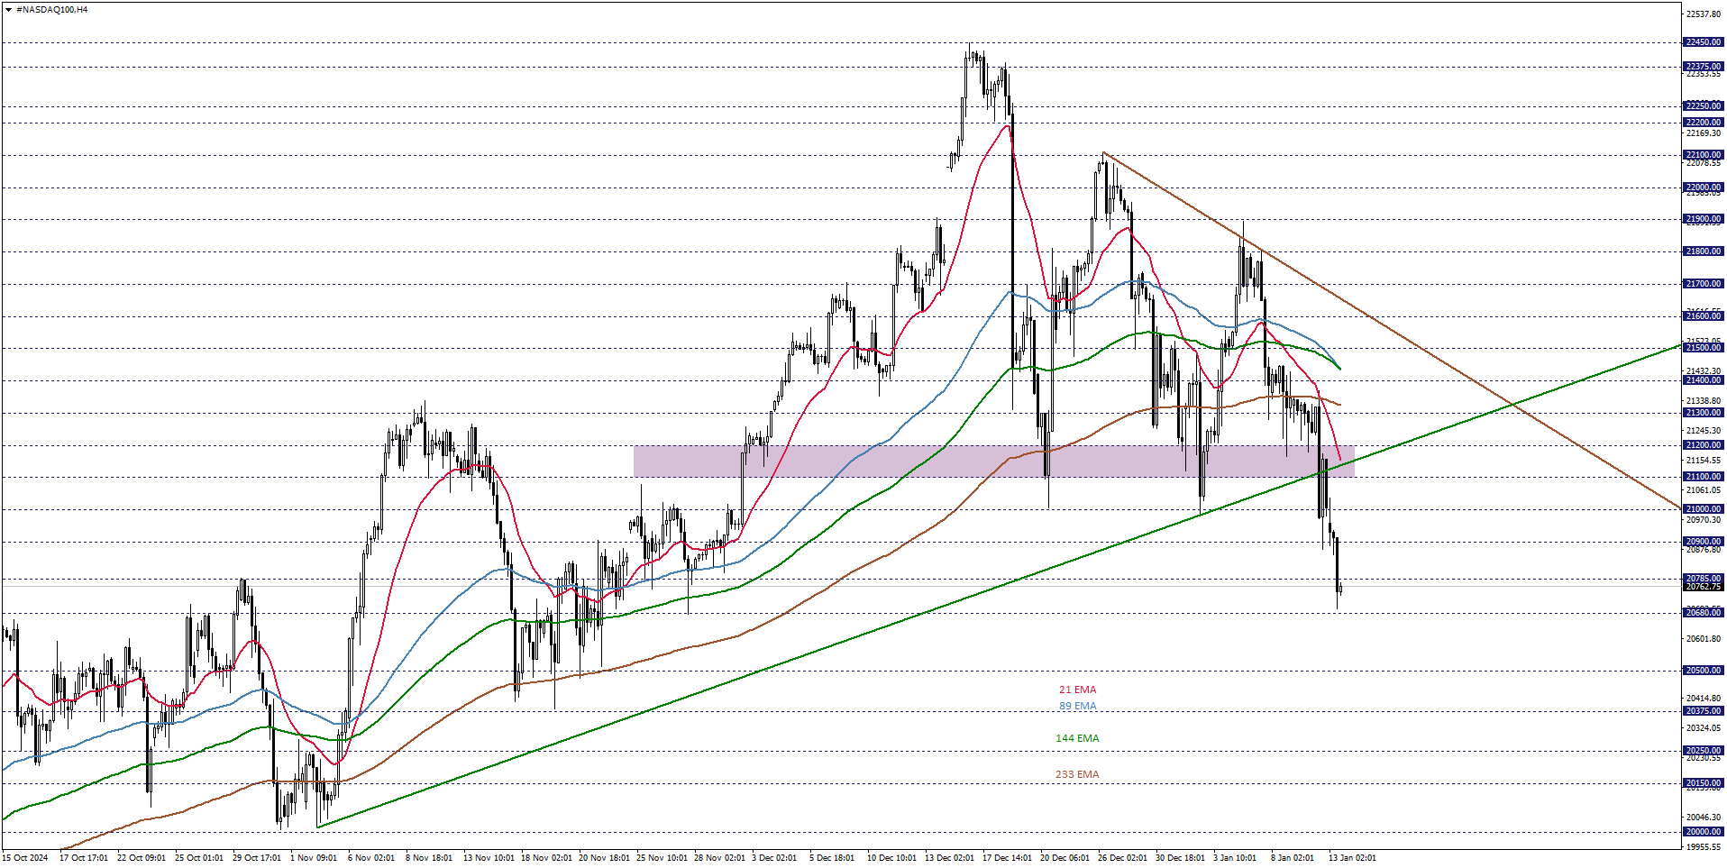Click the 25 Oct 01:01 time label
Screen dimensions: 1727x868
tap(199, 858)
